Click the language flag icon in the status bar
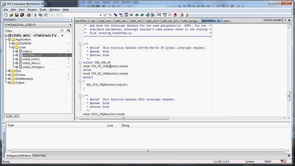Screen dimensions: 295x166 pos(283,161)
